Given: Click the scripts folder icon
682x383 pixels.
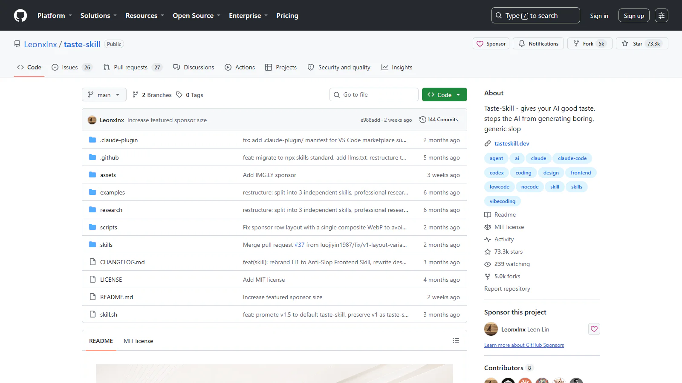Looking at the screenshot, I should coord(92,227).
